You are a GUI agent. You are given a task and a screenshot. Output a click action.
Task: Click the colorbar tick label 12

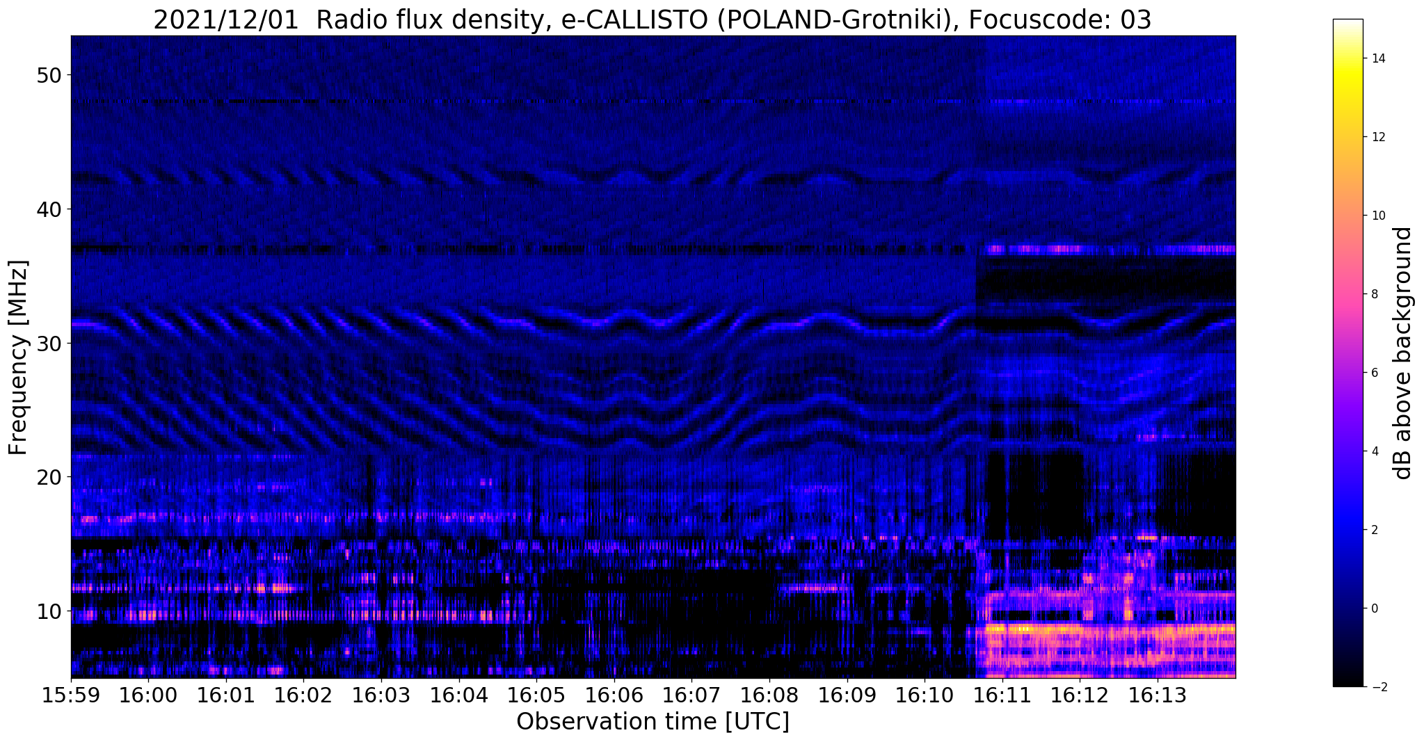[1377, 137]
